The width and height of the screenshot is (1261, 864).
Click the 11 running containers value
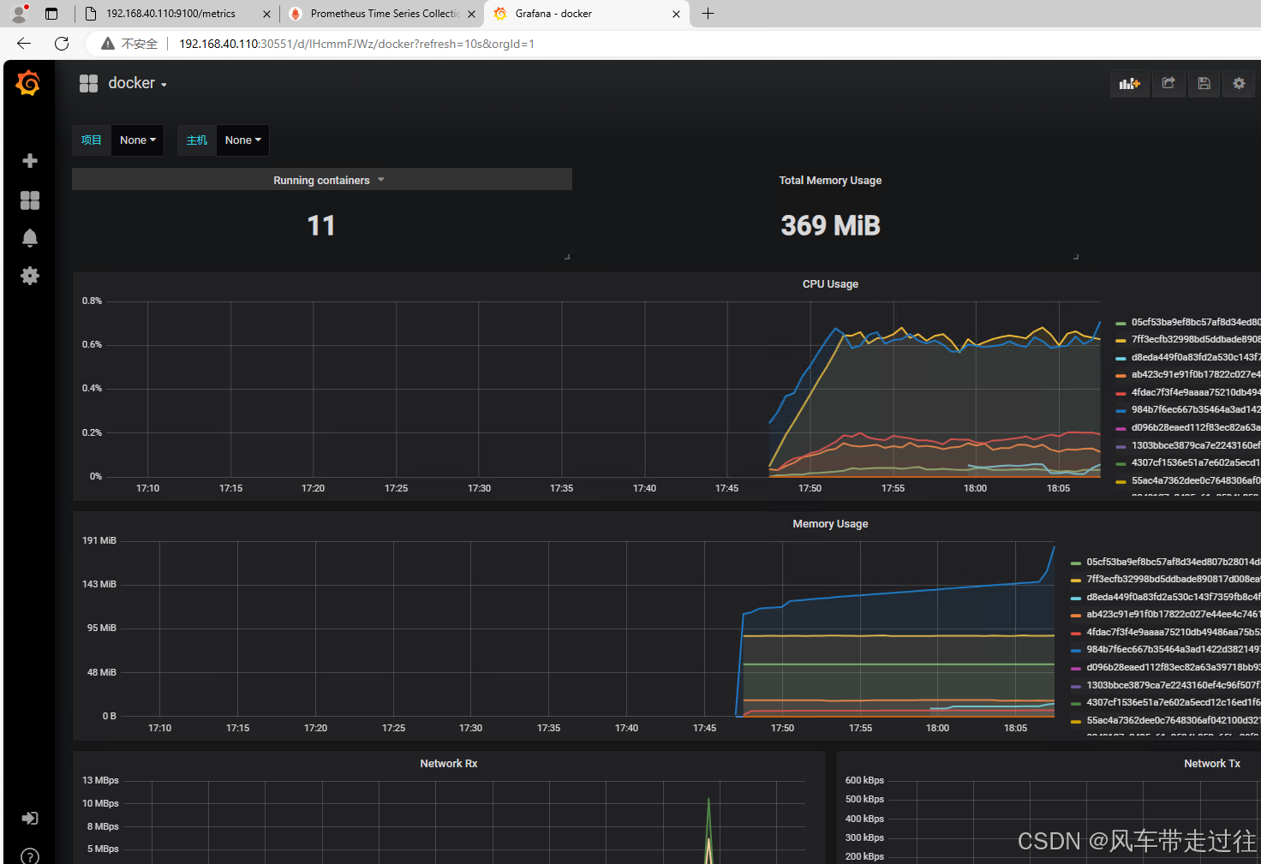pos(321,225)
